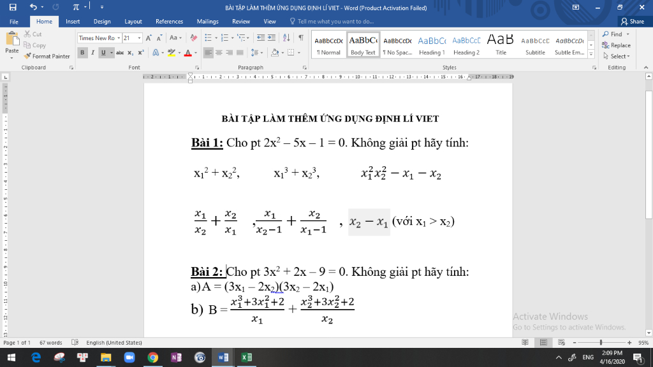Screen dimensions: 653x367
Task: Open OneNote from the taskbar
Action: coord(176,357)
